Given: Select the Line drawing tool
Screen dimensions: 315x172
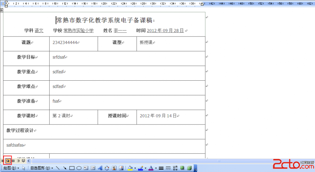Looking at the screenshot, I should (58, 168).
